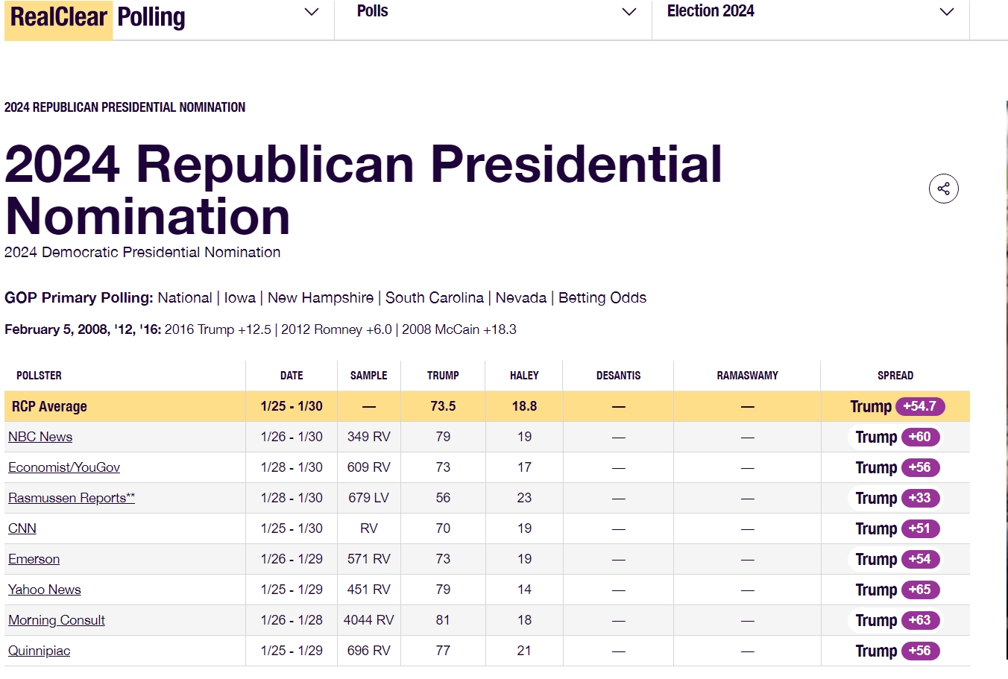Click the DESANTIS column header
This screenshot has height=679, width=1008.
[619, 376]
